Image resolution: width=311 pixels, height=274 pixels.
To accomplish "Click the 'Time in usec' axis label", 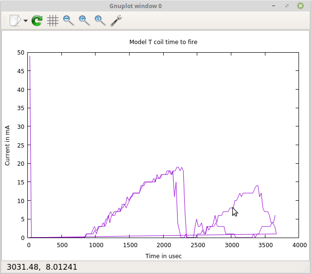I will click(x=163, y=256).
